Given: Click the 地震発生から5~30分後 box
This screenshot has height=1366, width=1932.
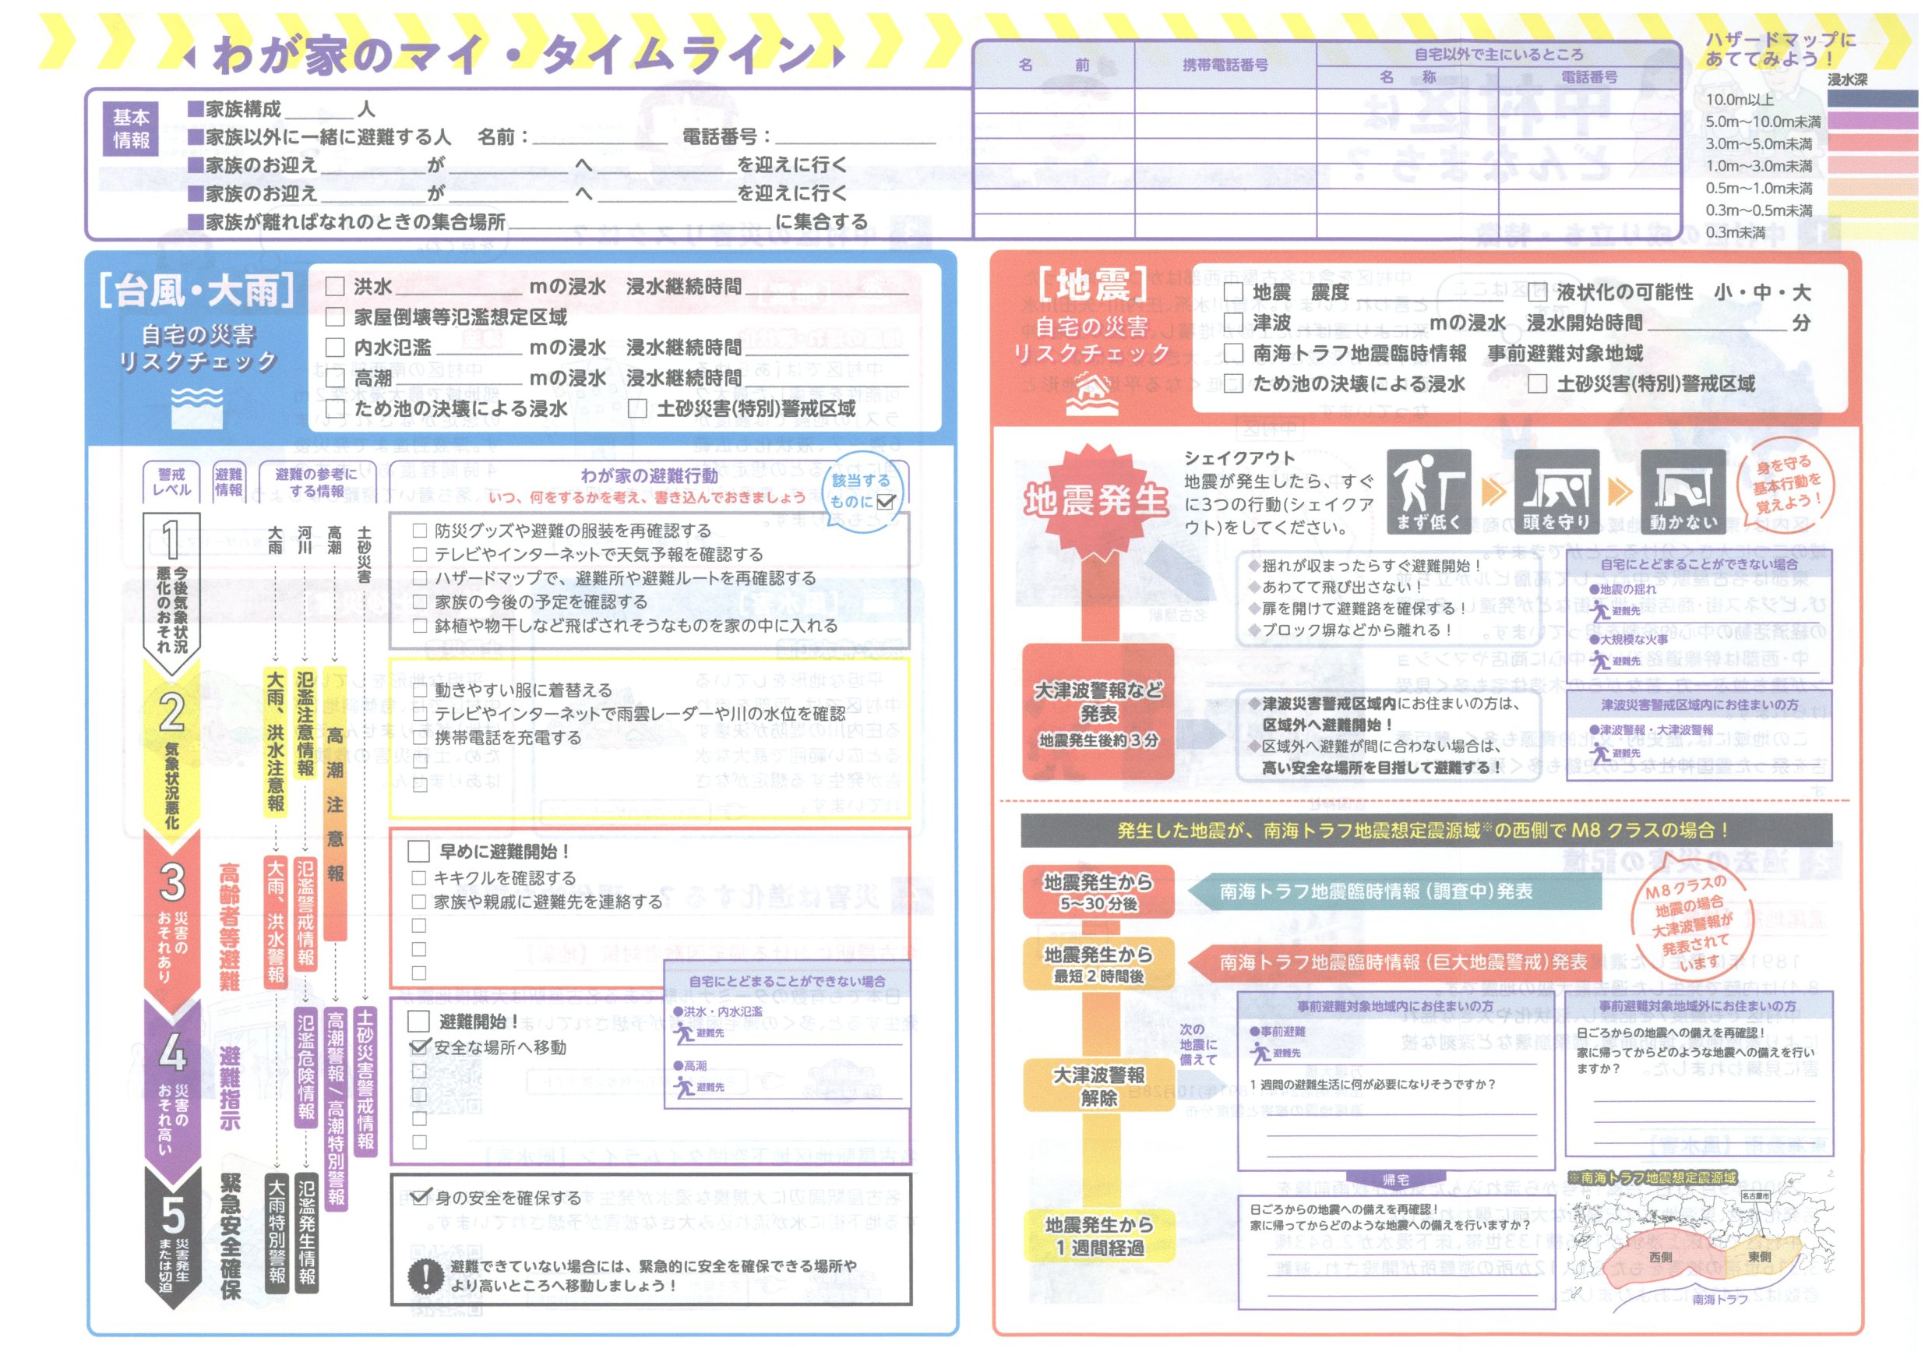Looking at the screenshot, I should [1098, 891].
